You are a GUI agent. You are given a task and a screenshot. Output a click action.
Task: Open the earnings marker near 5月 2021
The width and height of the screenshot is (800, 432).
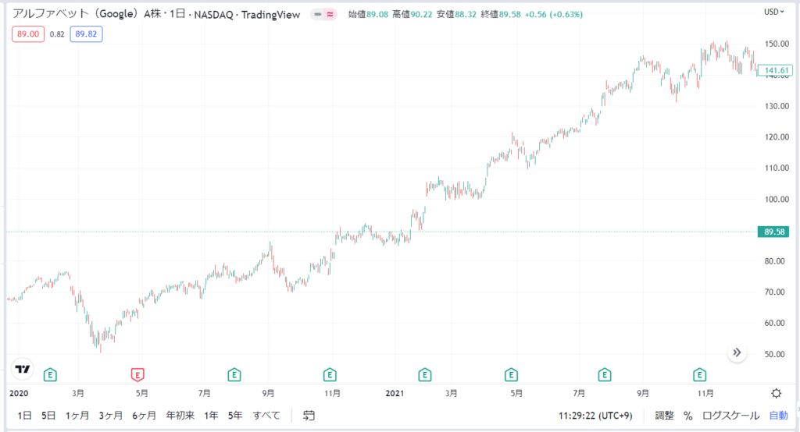[x=511, y=375]
